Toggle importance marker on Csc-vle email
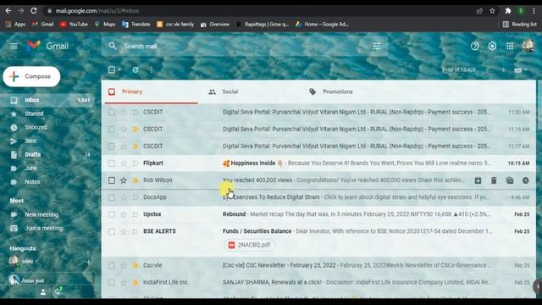Viewport: 542px width, 305px height. click(x=135, y=265)
